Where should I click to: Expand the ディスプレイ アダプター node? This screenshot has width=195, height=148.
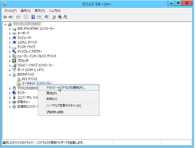tap(10, 52)
